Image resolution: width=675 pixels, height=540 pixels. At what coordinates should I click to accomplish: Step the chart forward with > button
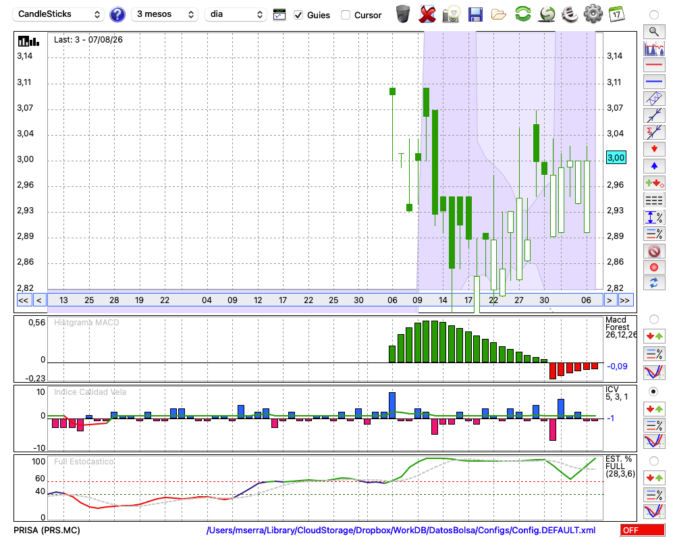pyautogui.click(x=609, y=300)
